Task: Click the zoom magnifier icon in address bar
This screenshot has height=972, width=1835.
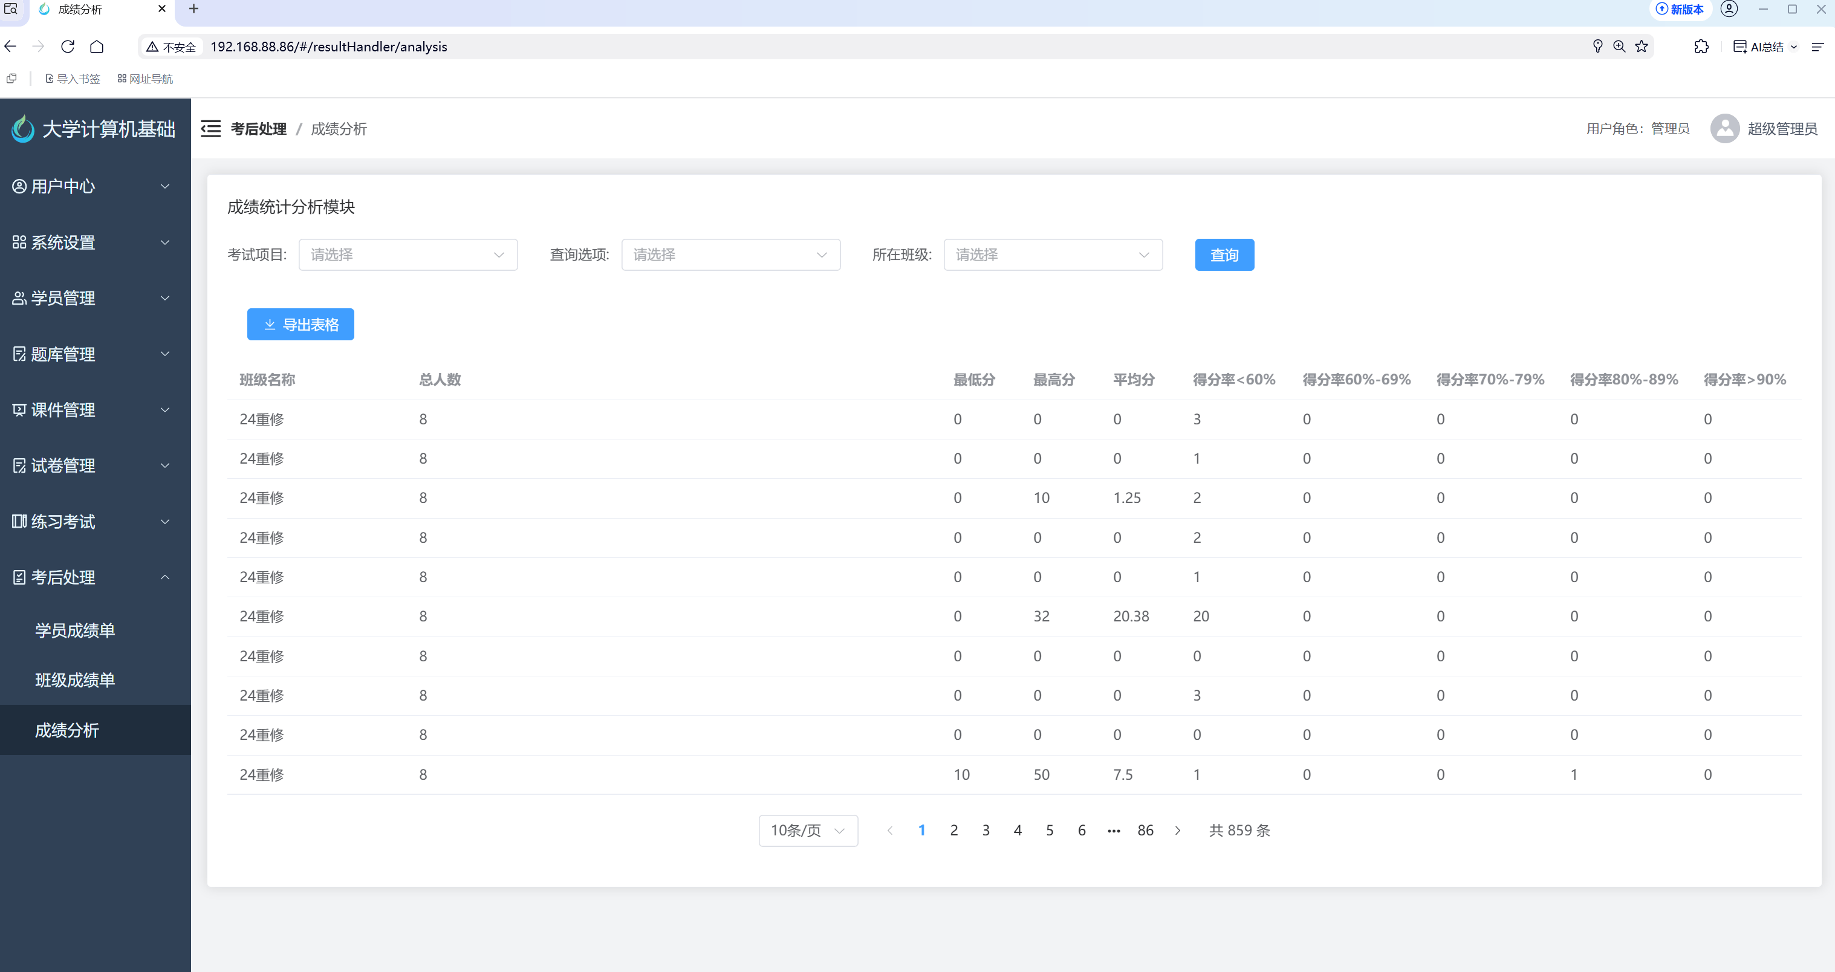Action: pos(1619,47)
